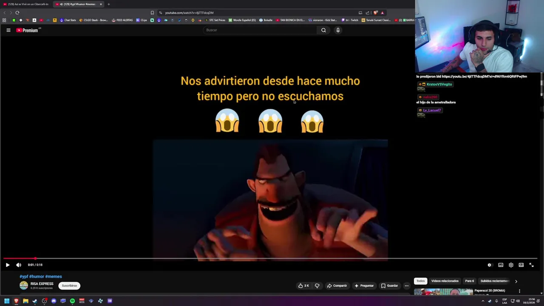
Task: Open Paparazzi 20 (BROMA) video thumbnail
Action: (443, 292)
